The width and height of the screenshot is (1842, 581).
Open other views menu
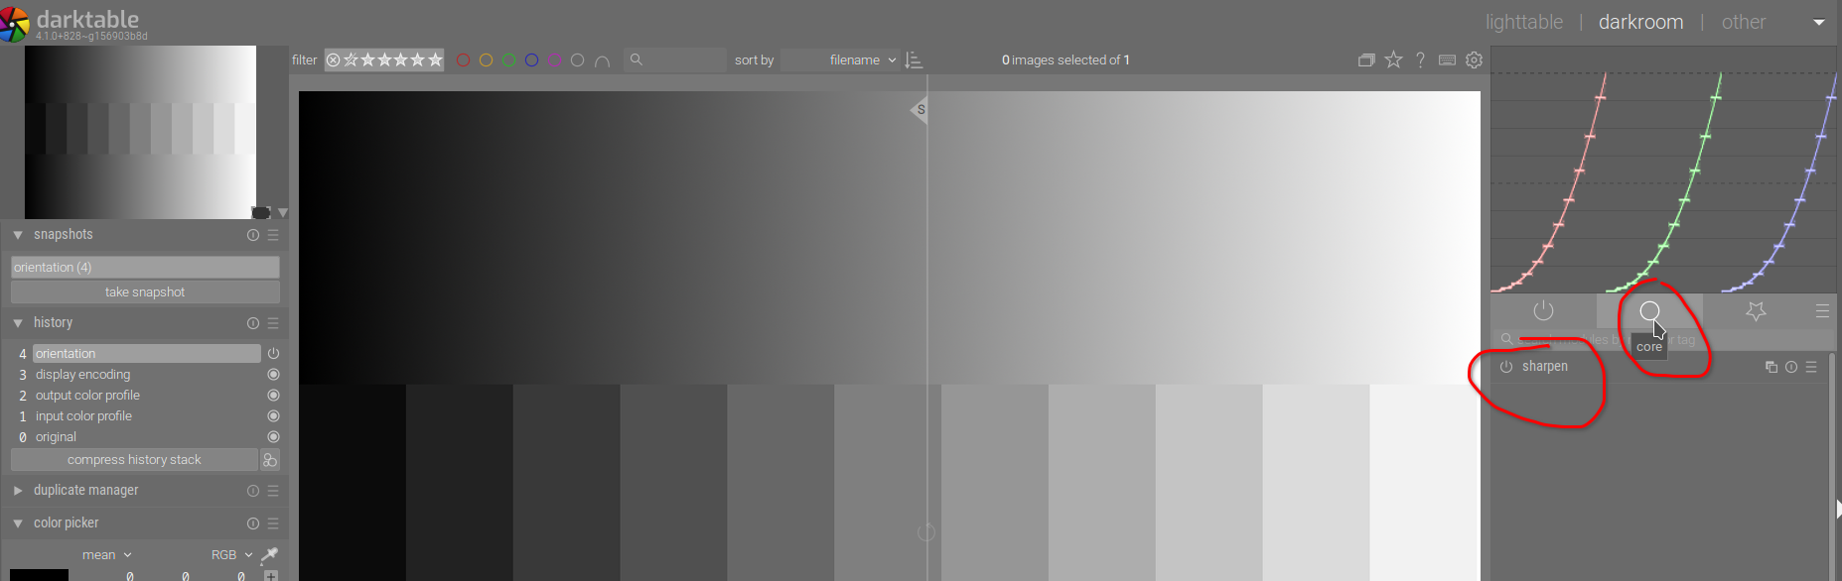pos(1744,22)
